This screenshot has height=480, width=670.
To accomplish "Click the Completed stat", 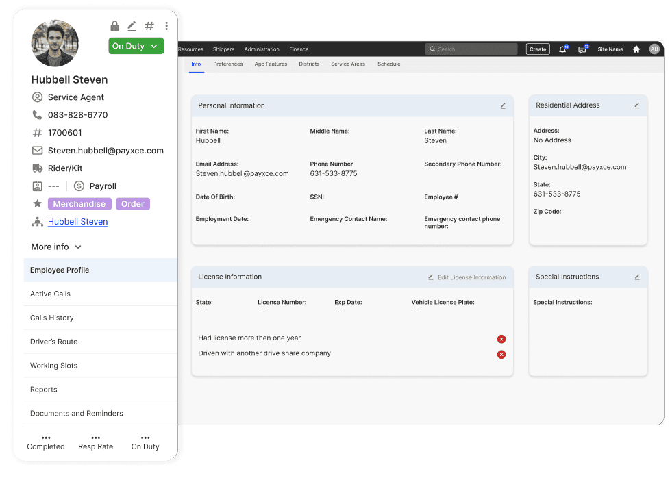I will tap(46, 443).
